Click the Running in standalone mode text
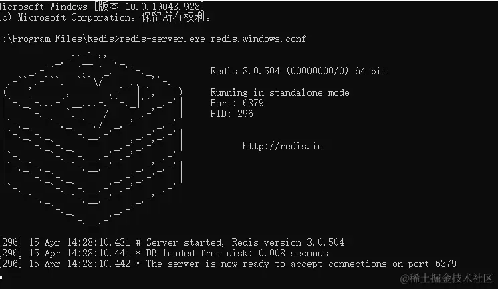 point(279,92)
